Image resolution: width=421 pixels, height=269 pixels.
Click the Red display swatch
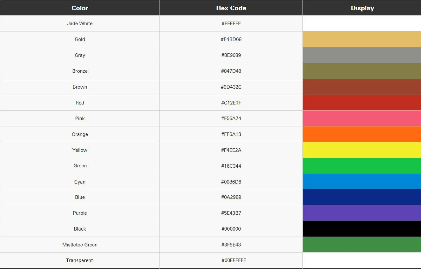click(x=362, y=103)
